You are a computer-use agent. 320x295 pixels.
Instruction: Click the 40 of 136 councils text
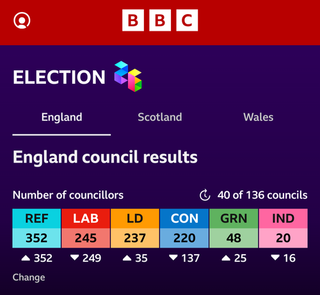click(262, 195)
